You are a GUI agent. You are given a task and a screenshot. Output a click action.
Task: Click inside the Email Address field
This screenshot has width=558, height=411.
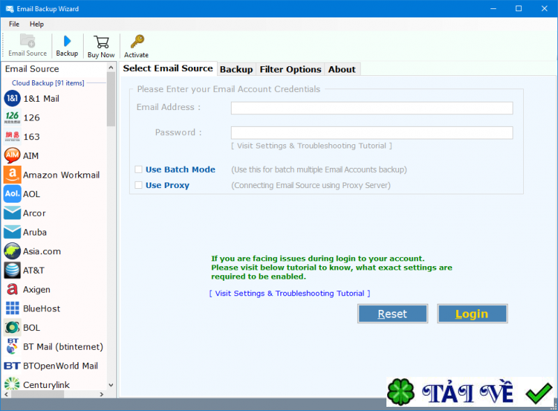[x=371, y=108]
